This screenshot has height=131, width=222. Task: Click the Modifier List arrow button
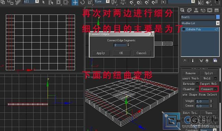218,23
